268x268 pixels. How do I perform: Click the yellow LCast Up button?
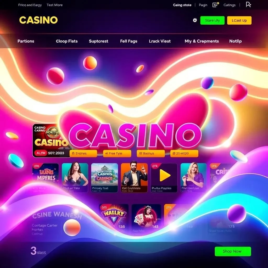click(x=239, y=20)
